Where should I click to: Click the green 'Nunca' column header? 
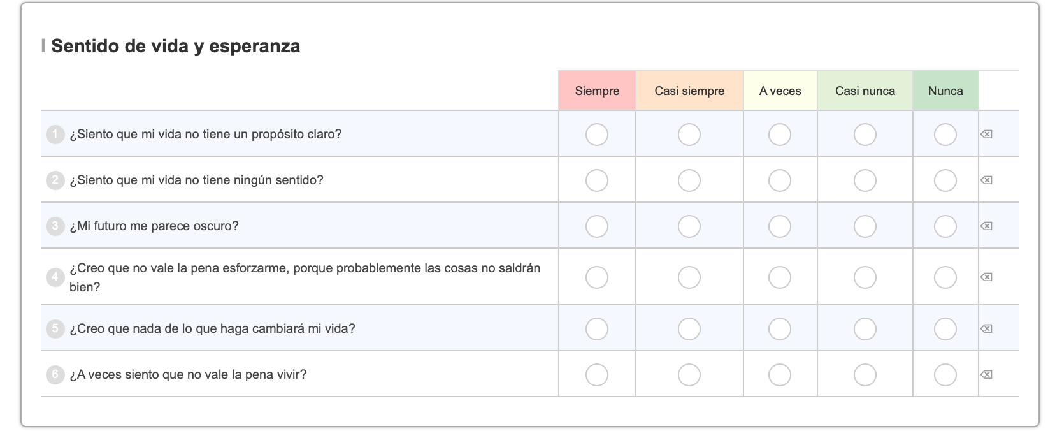pos(945,91)
